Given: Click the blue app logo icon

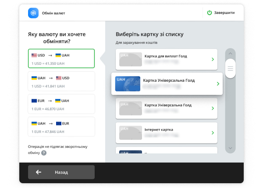Looking at the screenshot, I should pyautogui.click(x=34, y=13).
